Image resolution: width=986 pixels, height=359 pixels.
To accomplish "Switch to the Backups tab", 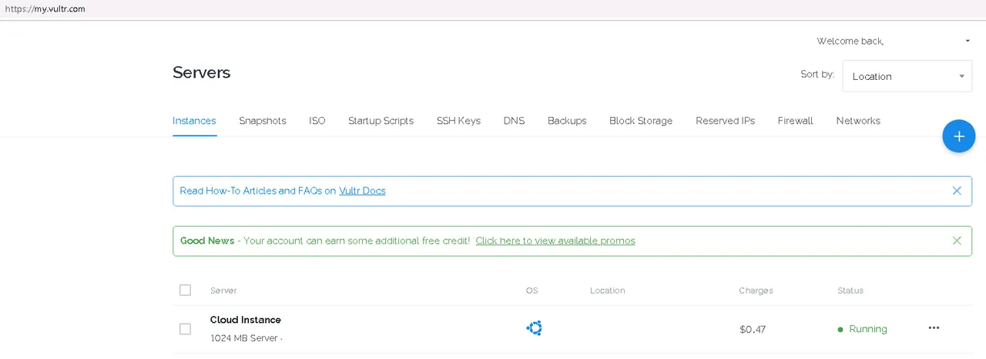I will point(567,121).
